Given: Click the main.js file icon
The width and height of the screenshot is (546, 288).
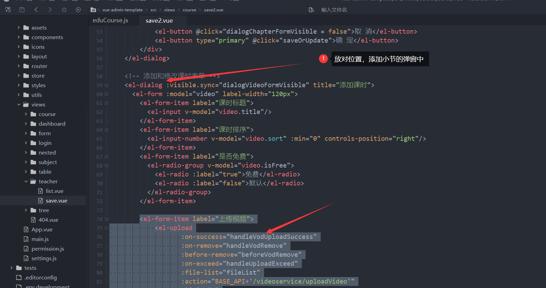Looking at the screenshot, I should [x=26, y=239].
